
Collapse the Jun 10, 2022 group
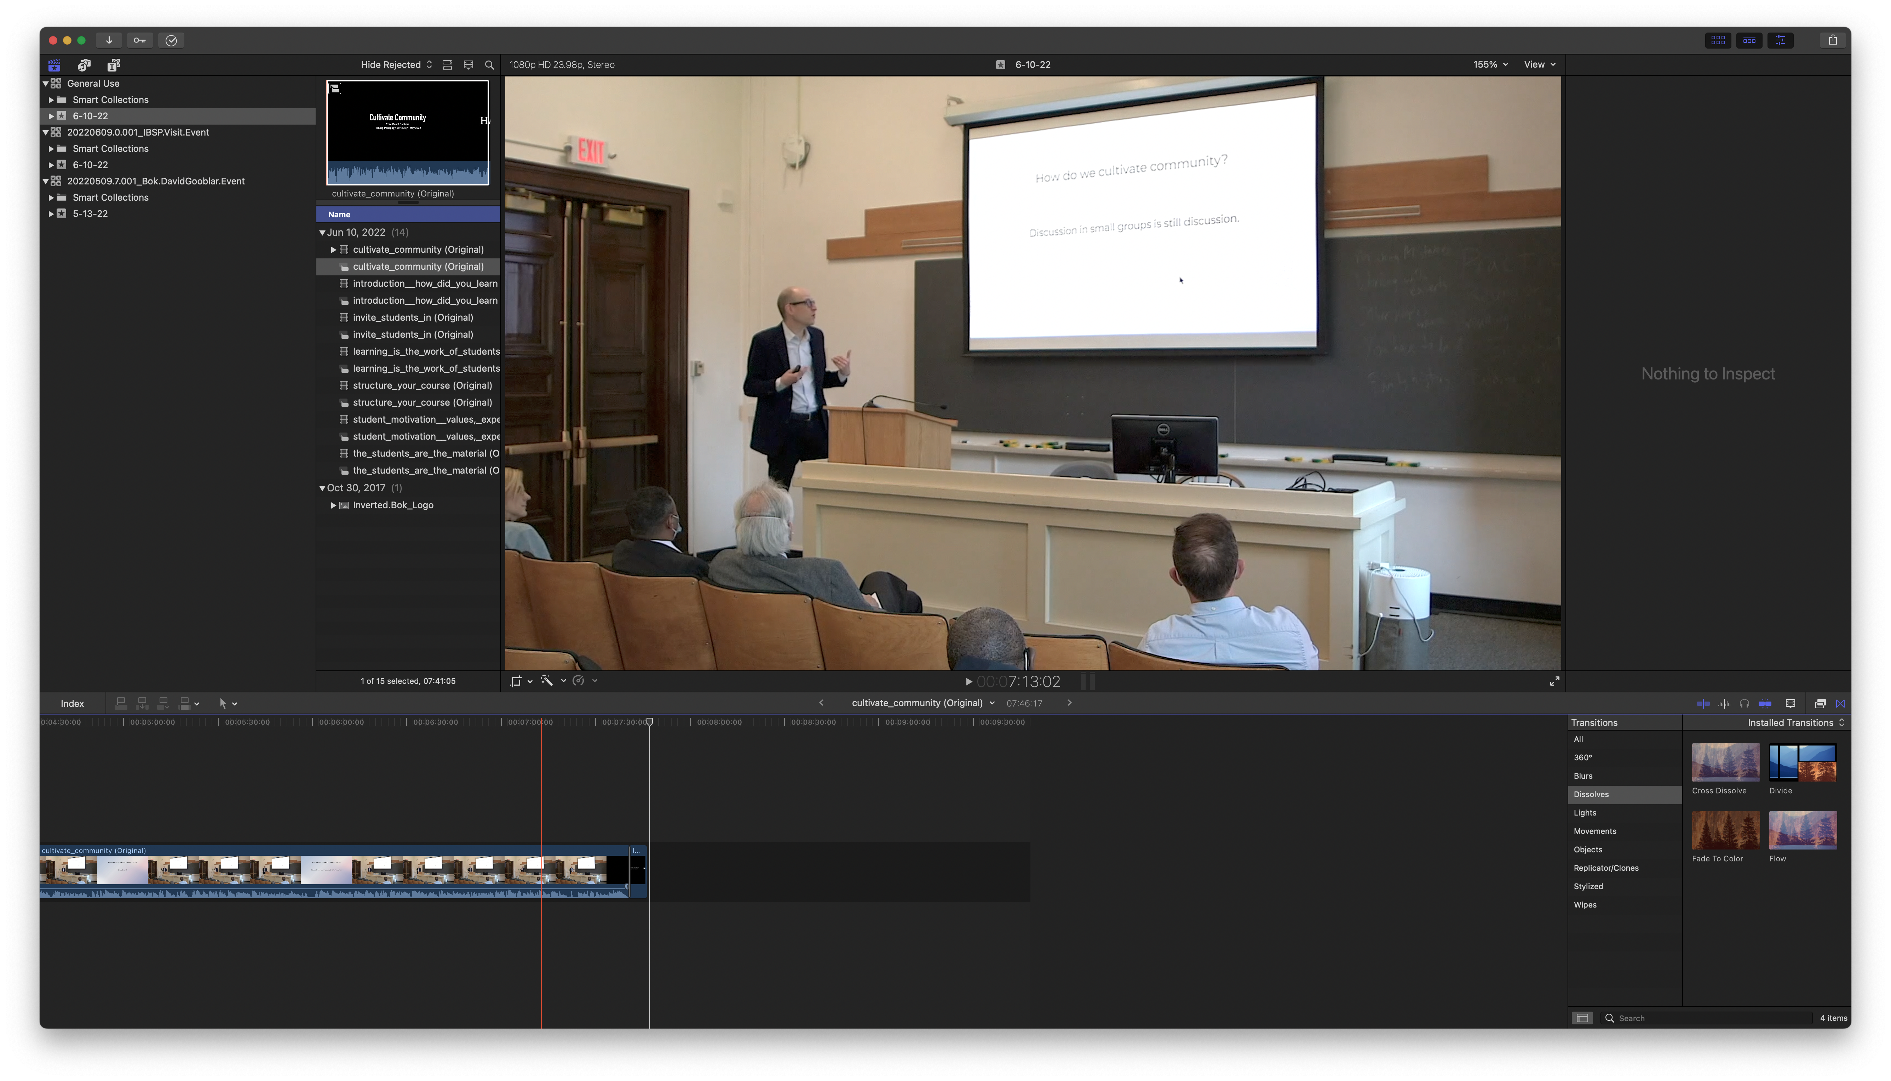pos(322,233)
